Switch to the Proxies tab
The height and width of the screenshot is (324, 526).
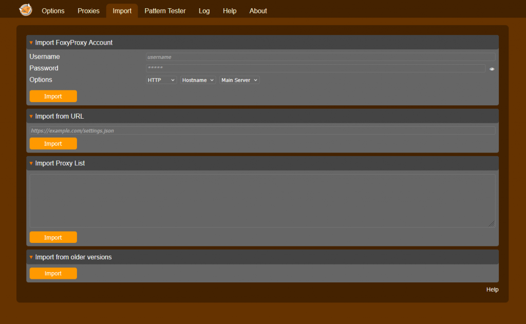coord(88,11)
